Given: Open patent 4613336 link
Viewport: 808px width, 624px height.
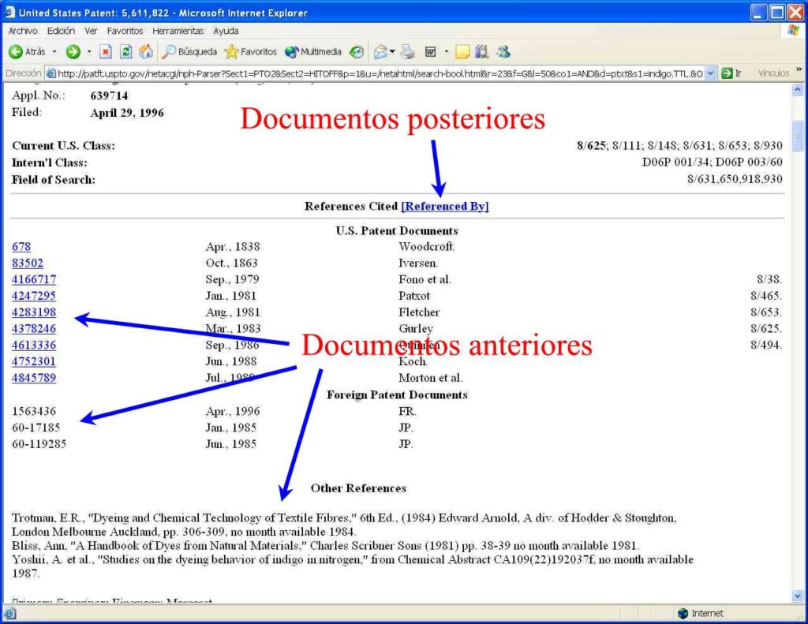Looking at the screenshot, I should click(34, 346).
